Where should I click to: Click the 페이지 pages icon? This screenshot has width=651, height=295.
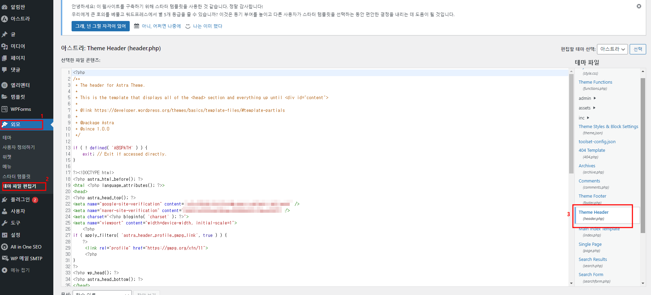tap(4, 58)
